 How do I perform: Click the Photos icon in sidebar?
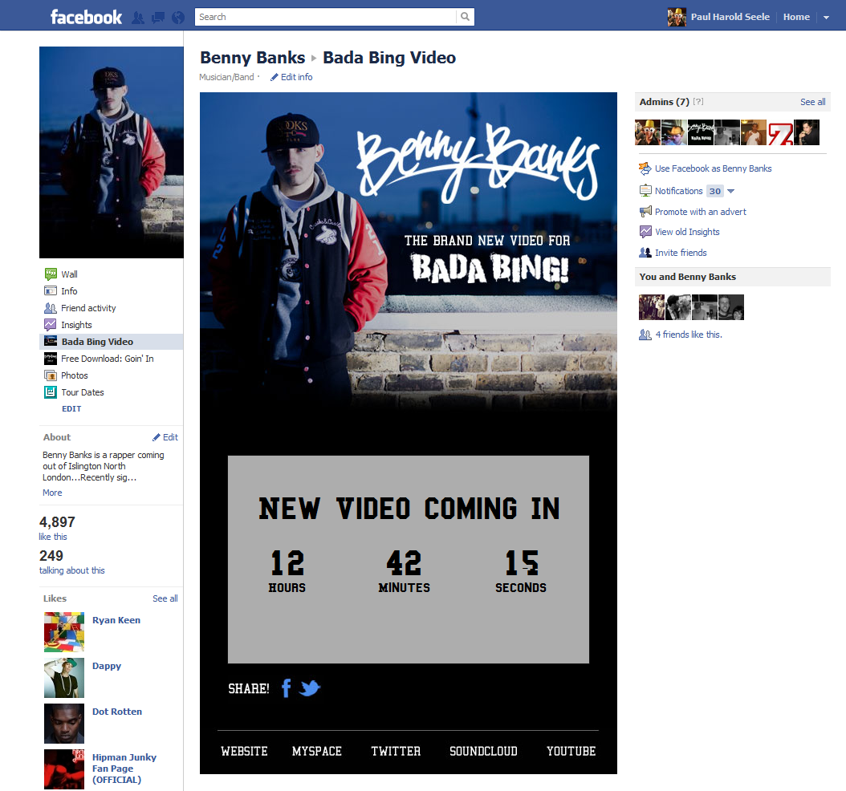(51, 375)
